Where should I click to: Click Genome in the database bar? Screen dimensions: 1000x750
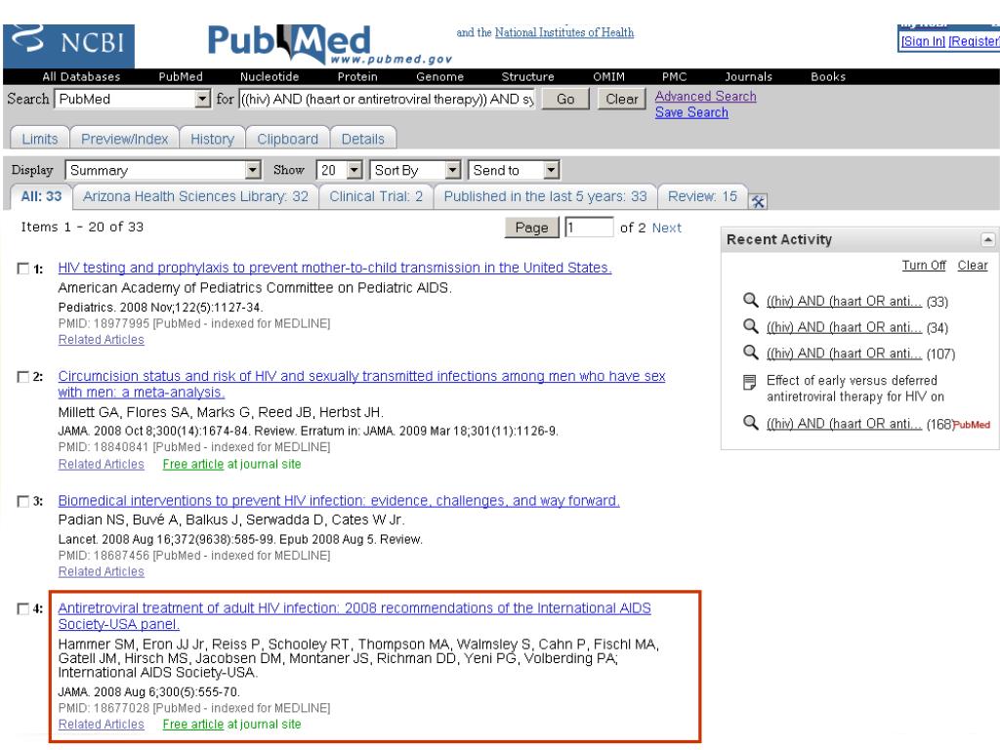(439, 76)
